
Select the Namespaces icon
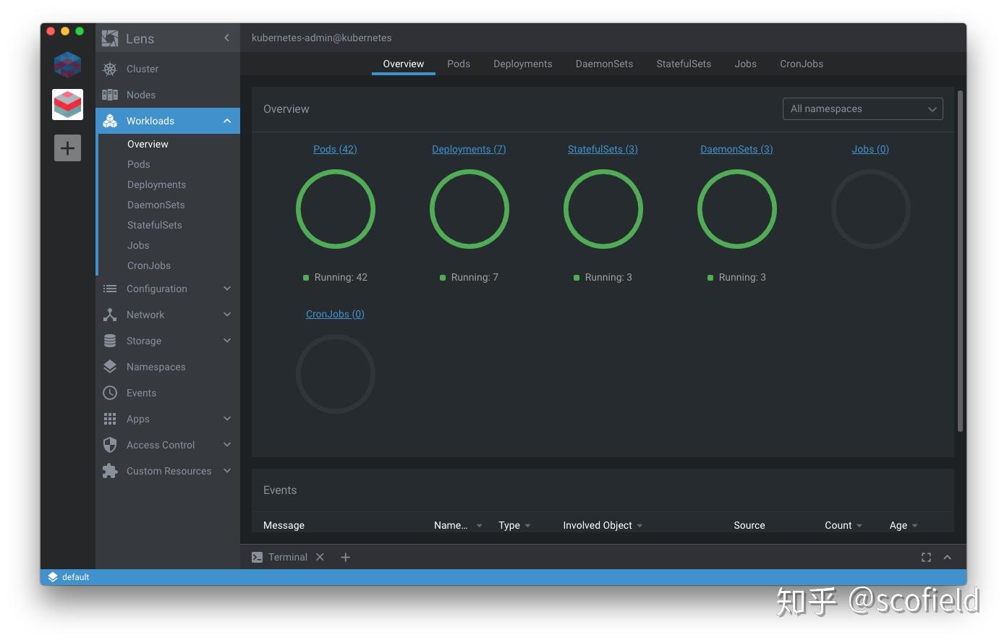pyautogui.click(x=110, y=367)
